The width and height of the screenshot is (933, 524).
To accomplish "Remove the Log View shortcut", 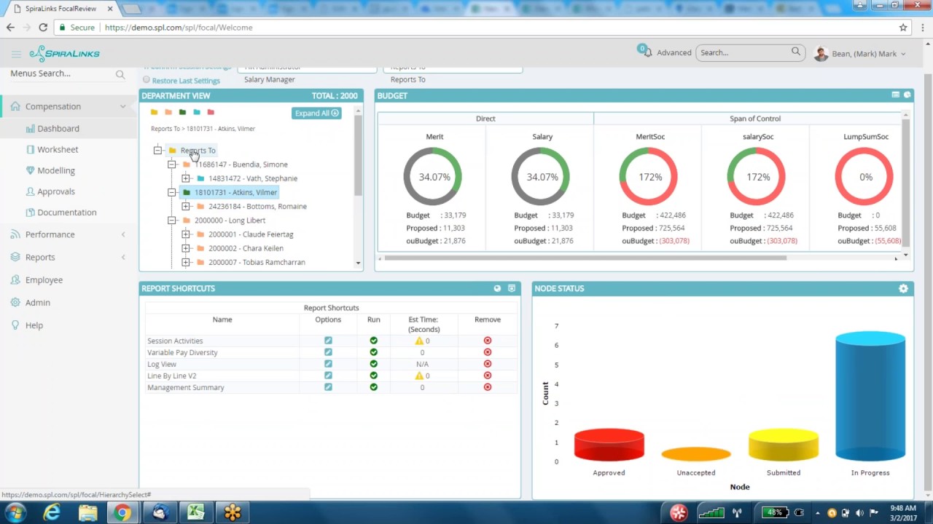I will (x=488, y=364).
